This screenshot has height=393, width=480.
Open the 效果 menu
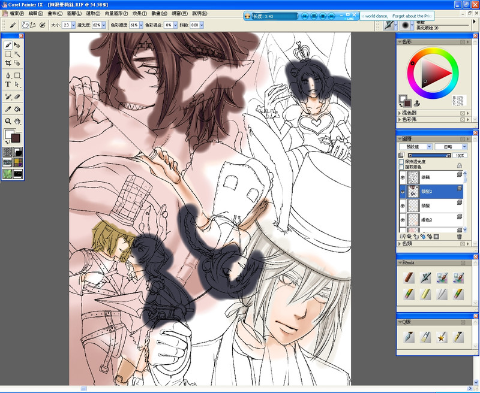coord(140,13)
